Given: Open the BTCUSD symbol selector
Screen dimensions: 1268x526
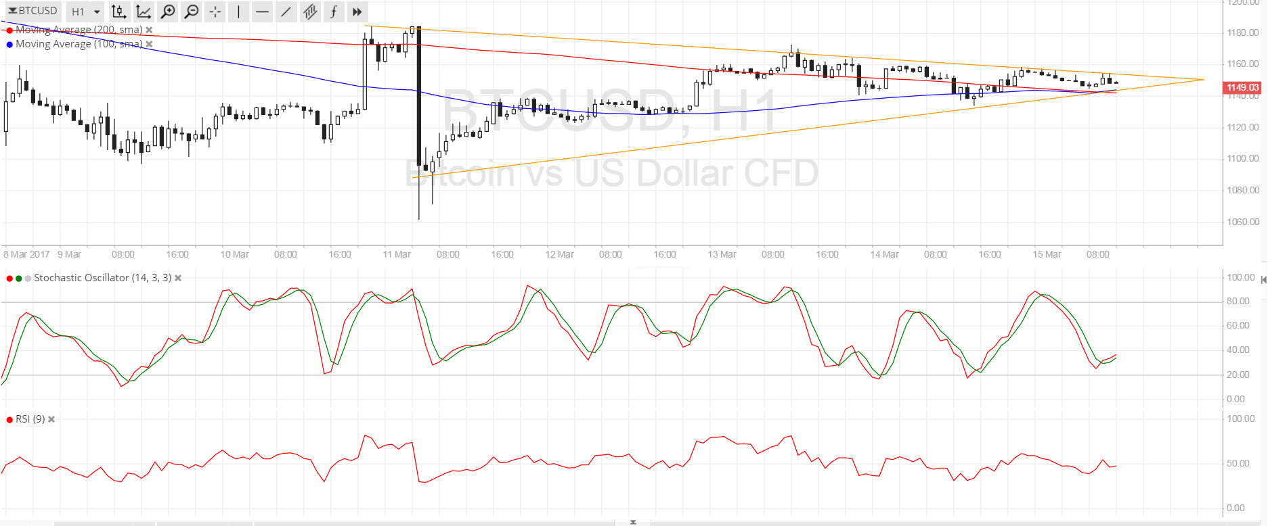Looking at the screenshot, I should click(x=32, y=11).
